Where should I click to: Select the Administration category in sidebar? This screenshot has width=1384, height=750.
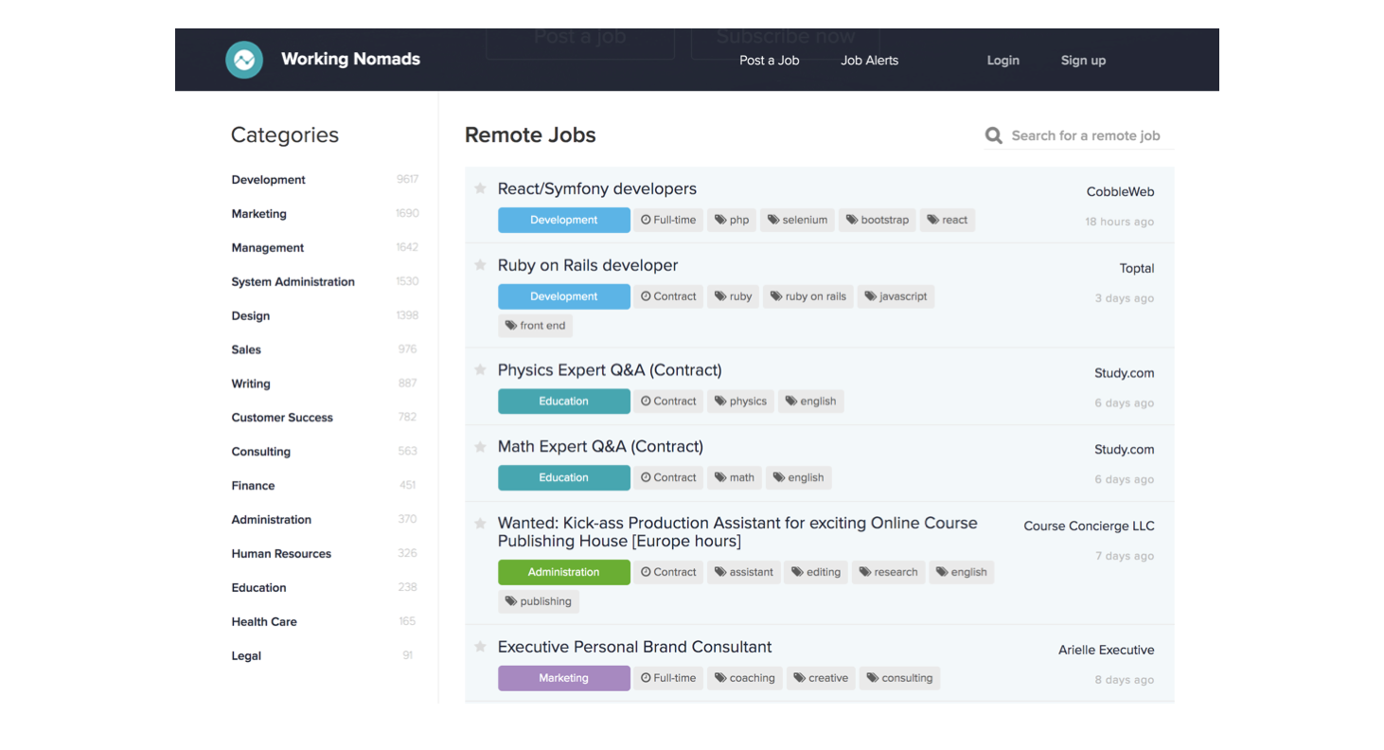[271, 520]
